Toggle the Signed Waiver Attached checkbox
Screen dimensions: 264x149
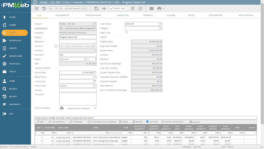pos(95,108)
